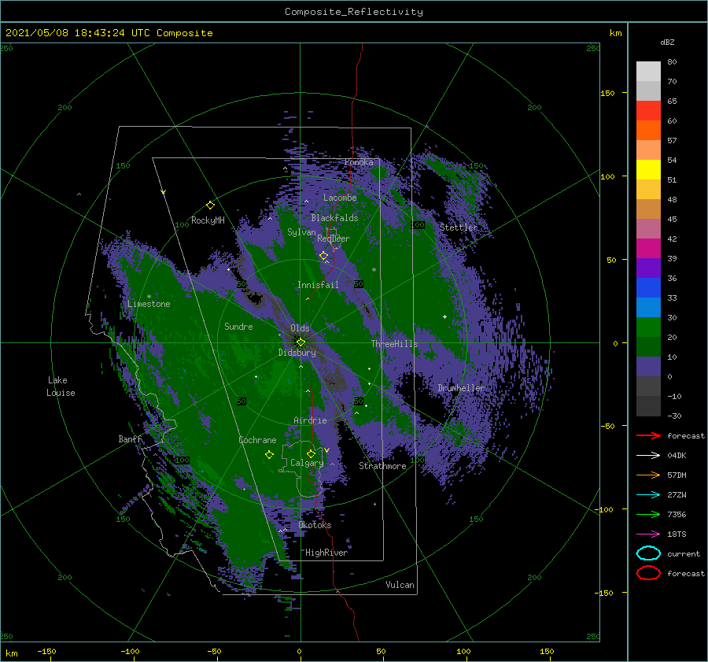
Task: Click the Olds label
Action: 300,328
